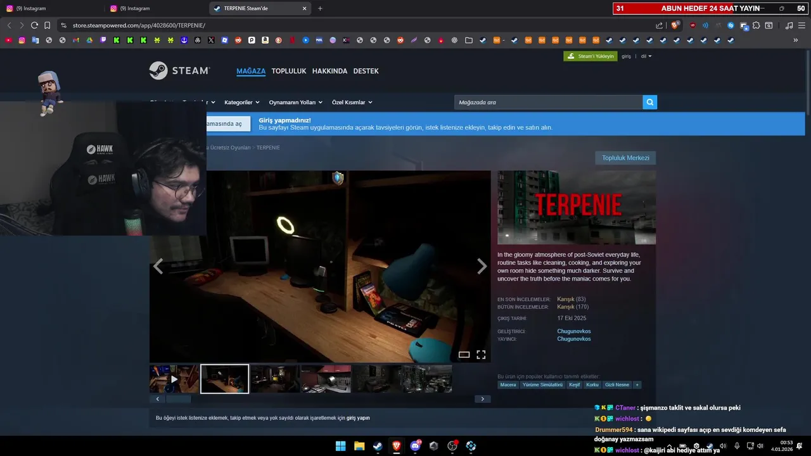Image resolution: width=811 pixels, height=456 pixels.
Task: Open the TOPLULUK menu item
Action: pyautogui.click(x=289, y=71)
